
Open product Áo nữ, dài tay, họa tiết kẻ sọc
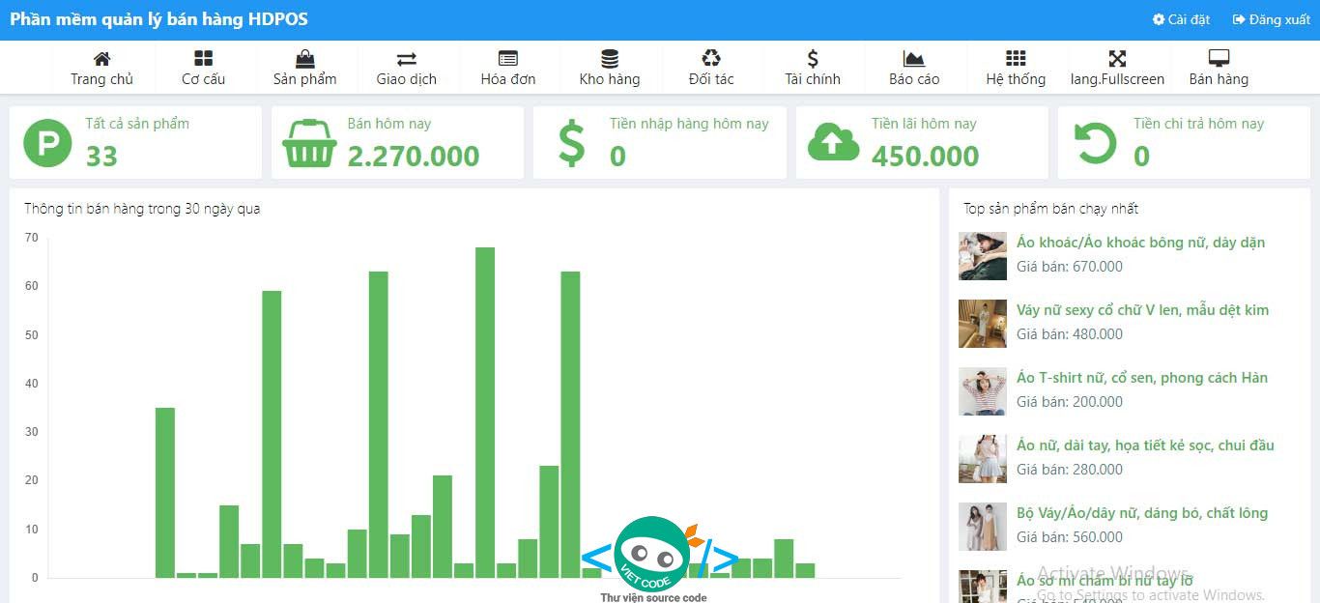[x=1145, y=445]
